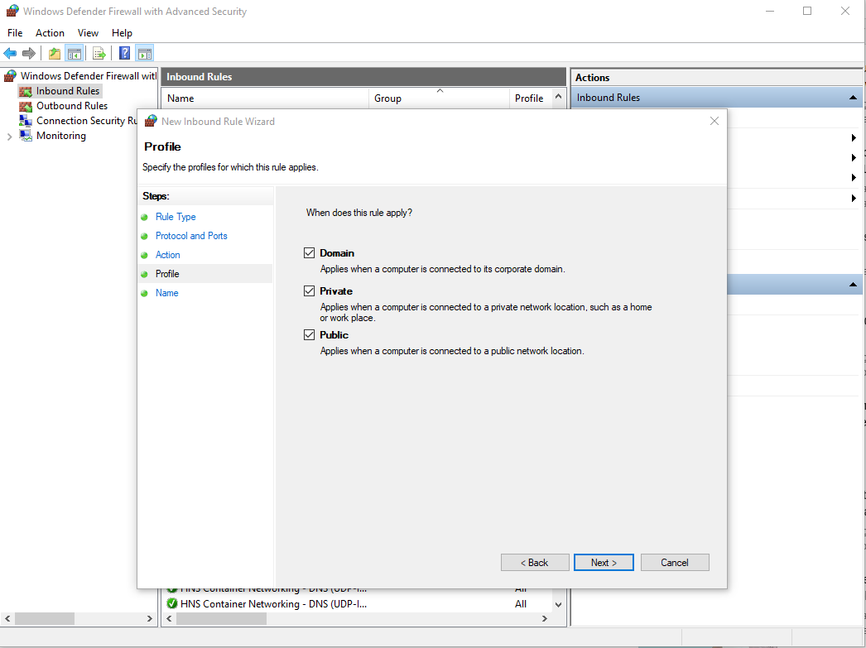Collapse the Inbound Rules actions section
The height and width of the screenshot is (648, 866).
(x=853, y=98)
